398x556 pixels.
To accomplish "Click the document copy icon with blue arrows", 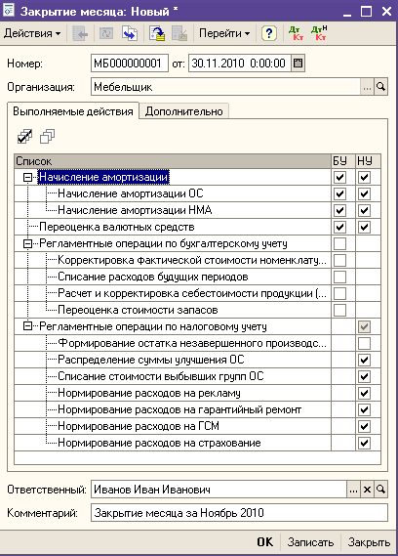I will [130, 33].
